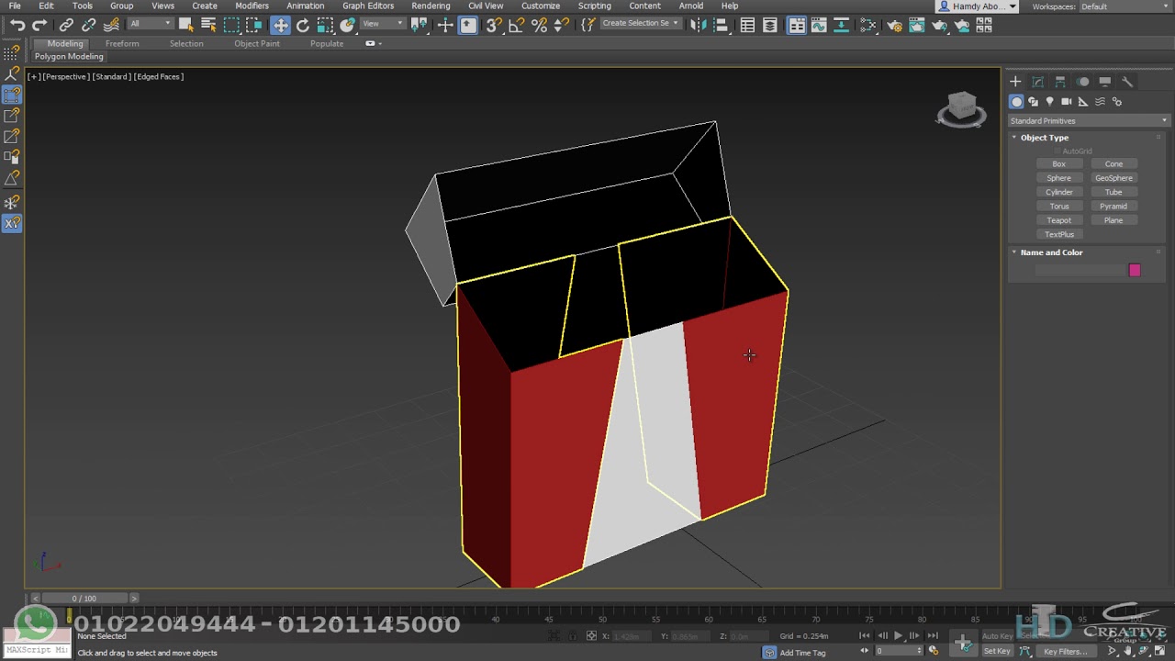This screenshot has height=661, width=1175.
Task: Click the Key Filters button
Action: click(x=1065, y=652)
